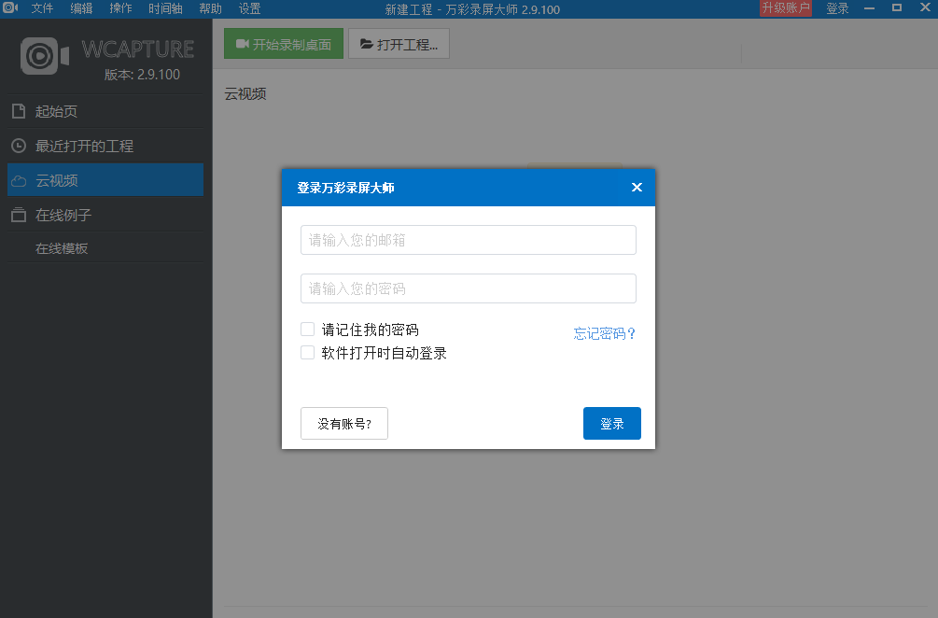The width and height of the screenshot is (938, 618).
Task: Click the 升级账户 upgrade button
Action: (786, 7)
